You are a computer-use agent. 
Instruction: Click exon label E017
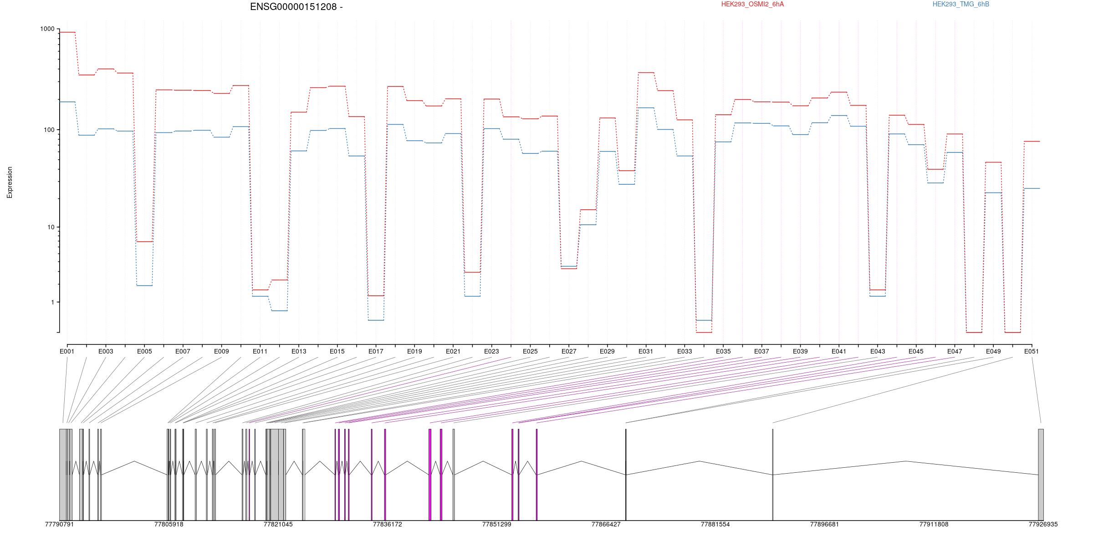(x=376, y=351)
